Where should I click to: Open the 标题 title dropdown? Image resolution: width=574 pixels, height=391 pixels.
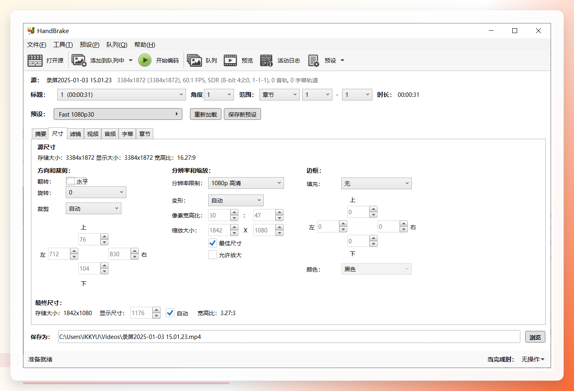pos(122,94)
